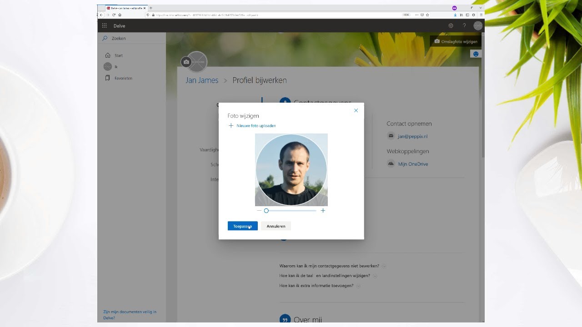Click the OneDrive cloud icon
This screenshot has height=327, width=582.
pos(391,163)
